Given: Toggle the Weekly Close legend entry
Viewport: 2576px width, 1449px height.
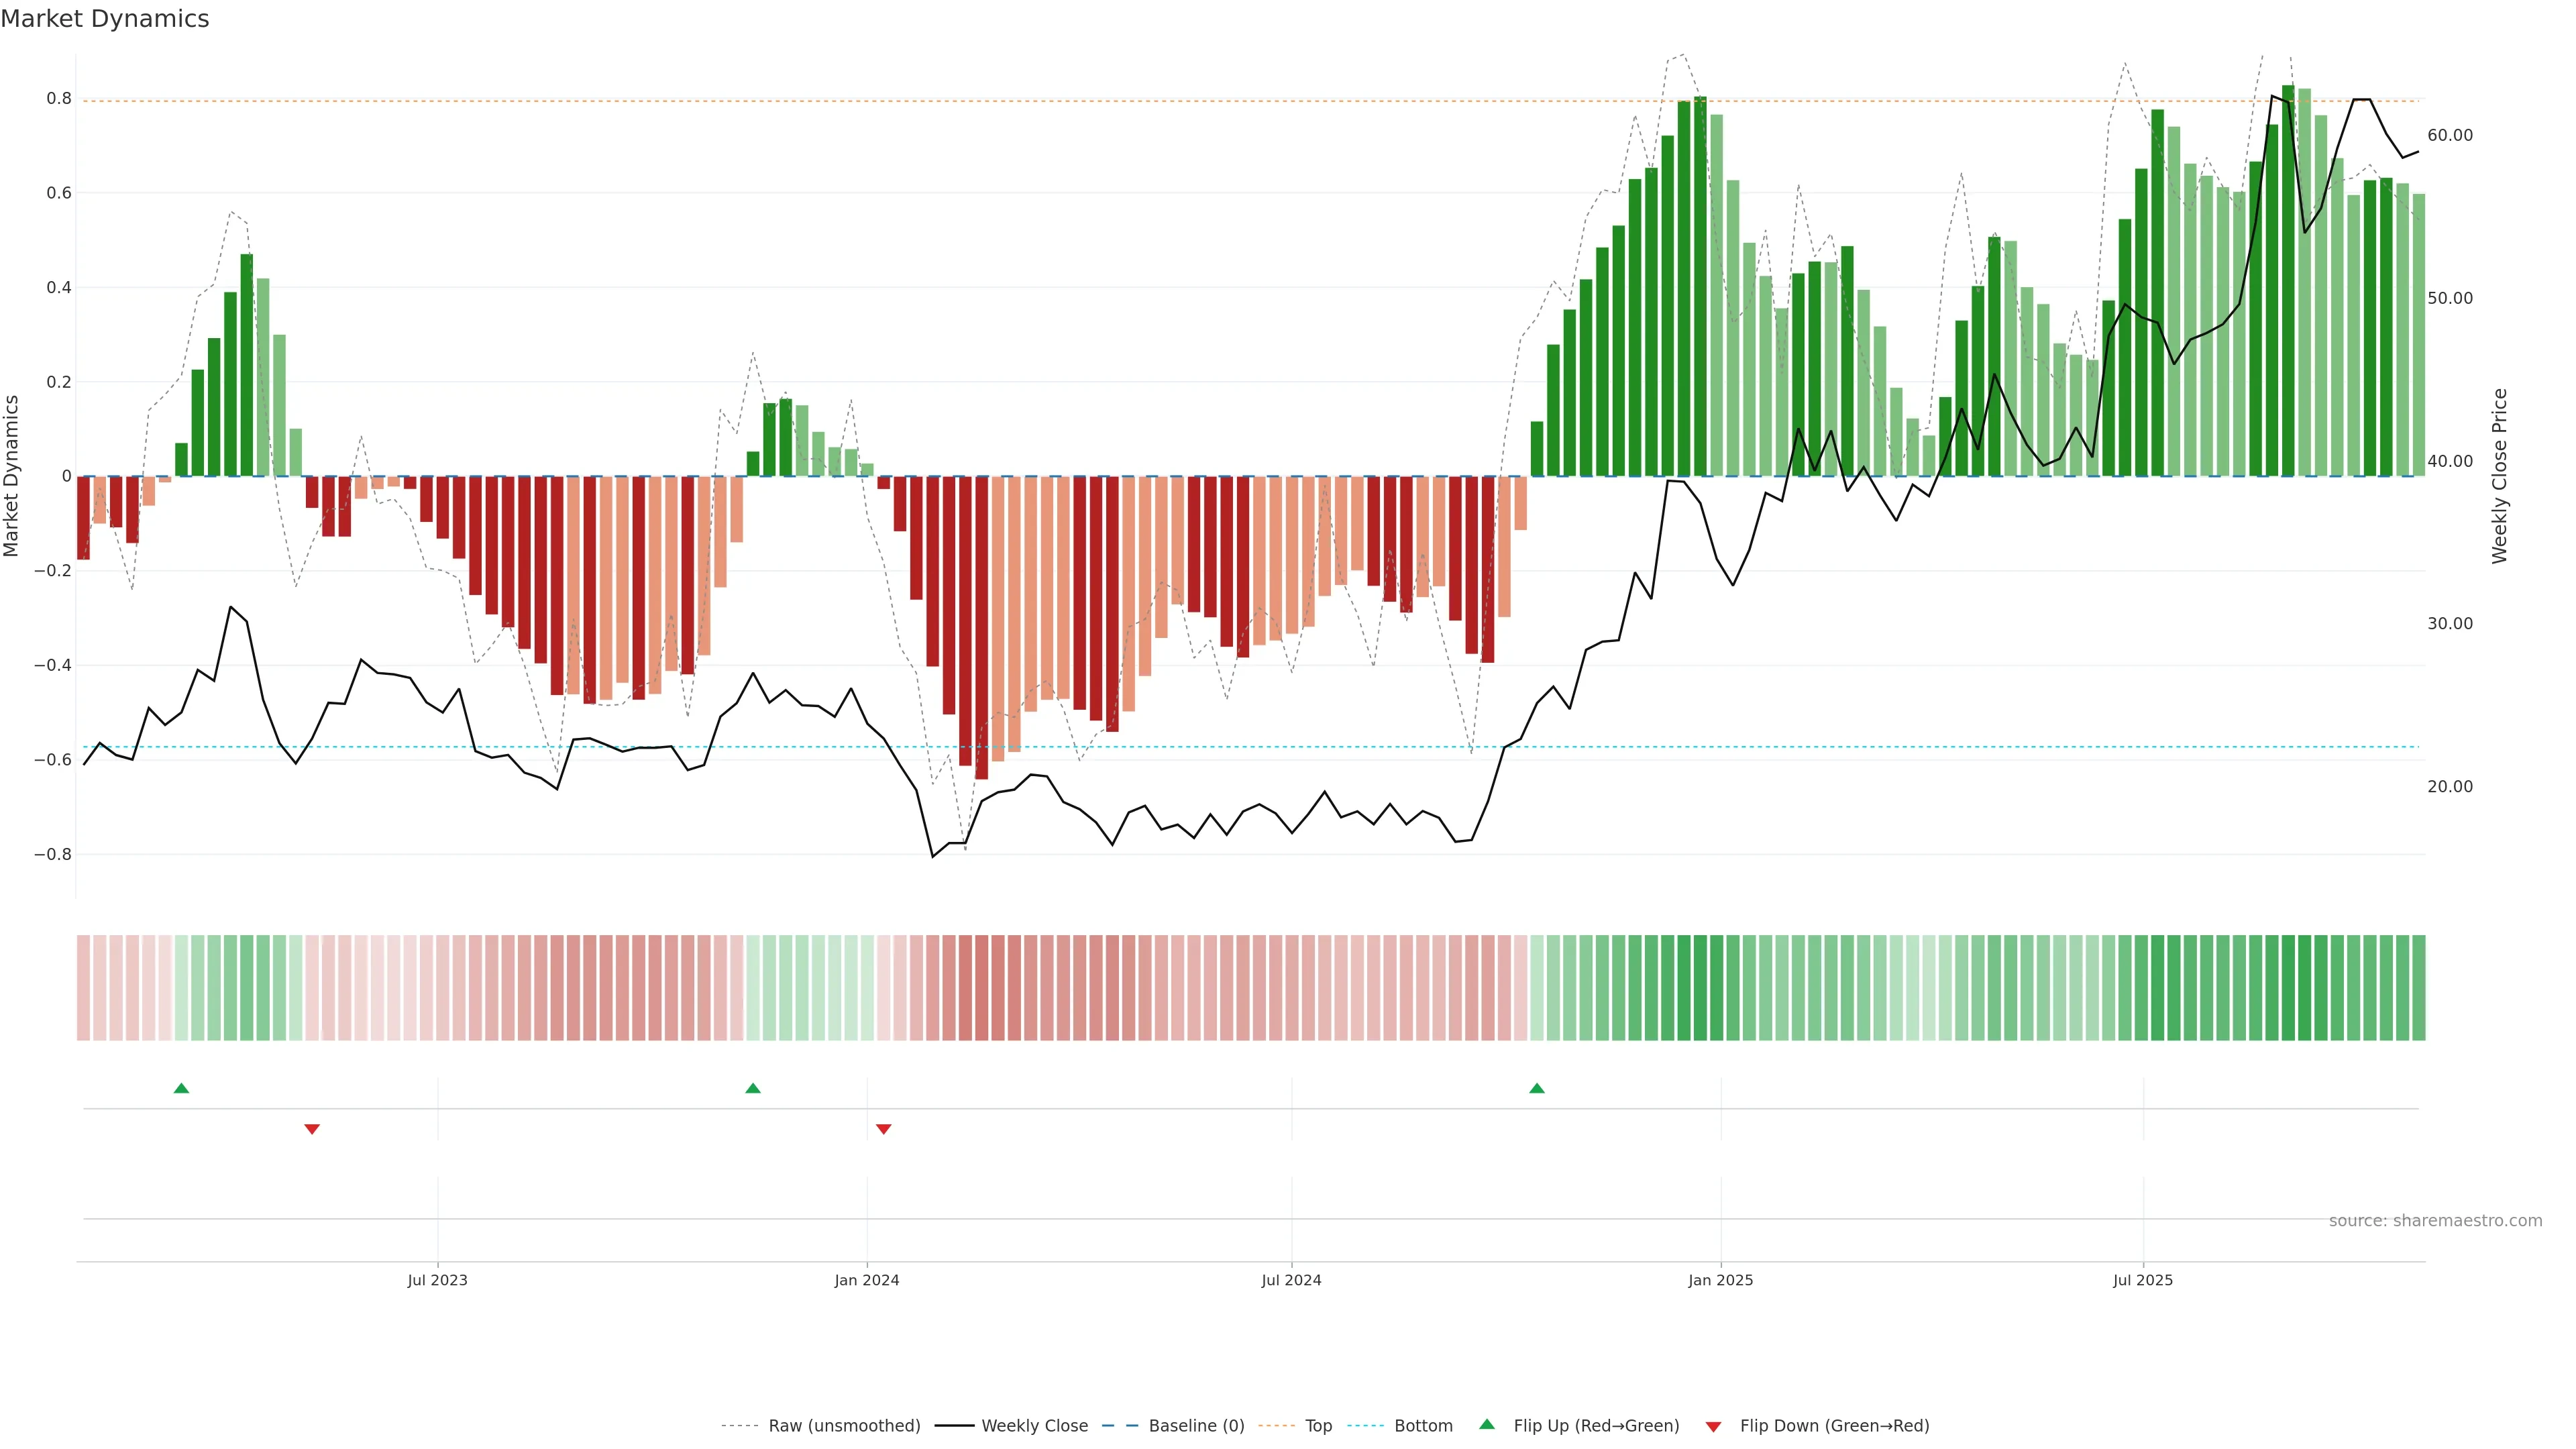Looking at the screenshot, I should click(1034, 1426).
